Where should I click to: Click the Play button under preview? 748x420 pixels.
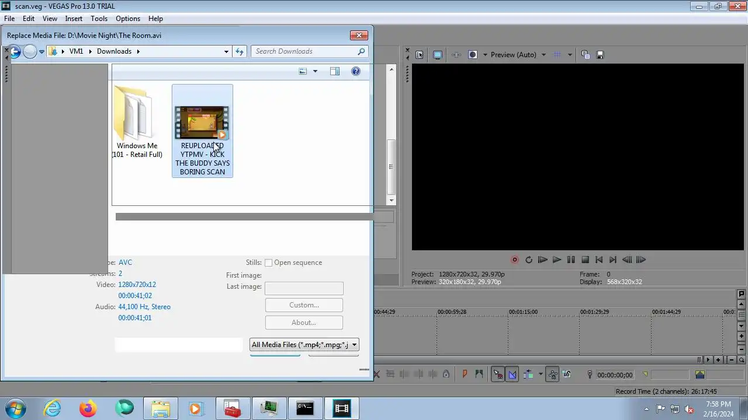pos(556,260)
